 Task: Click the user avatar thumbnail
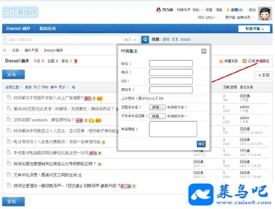265,14
